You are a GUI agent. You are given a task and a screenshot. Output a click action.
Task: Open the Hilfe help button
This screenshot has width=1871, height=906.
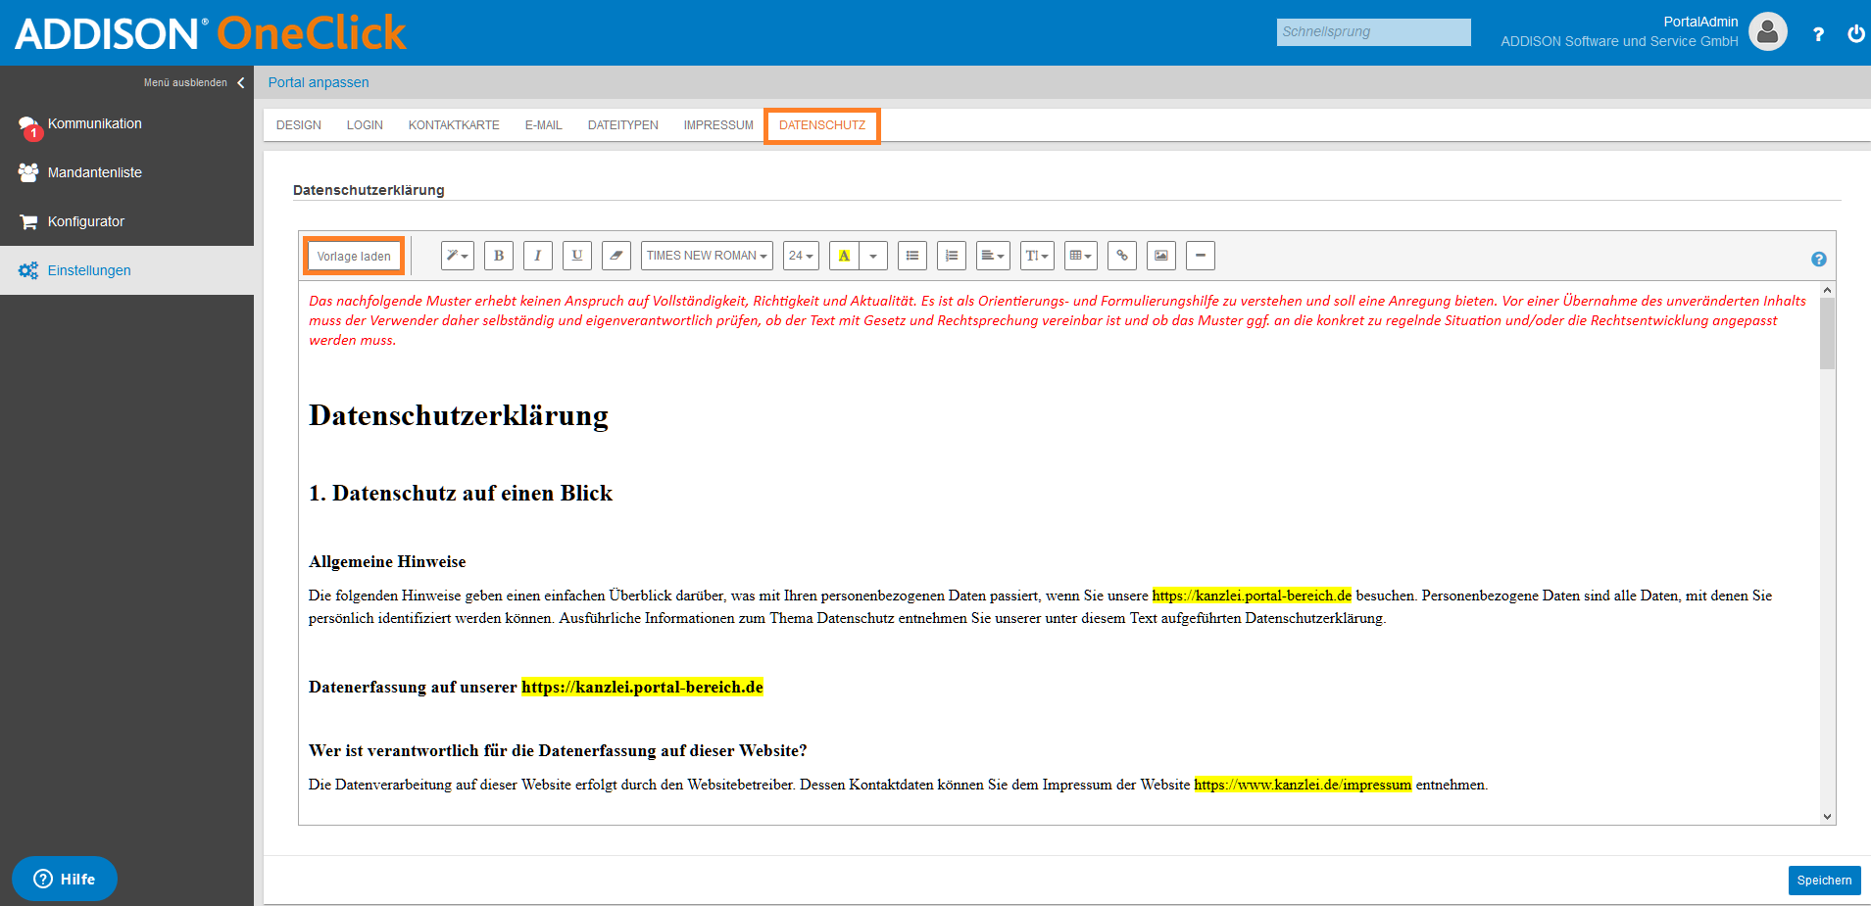click(65, 879)
